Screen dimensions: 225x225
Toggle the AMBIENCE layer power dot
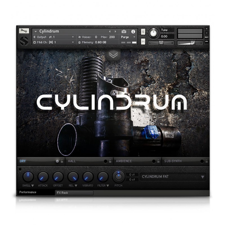(x=154, y=161)
